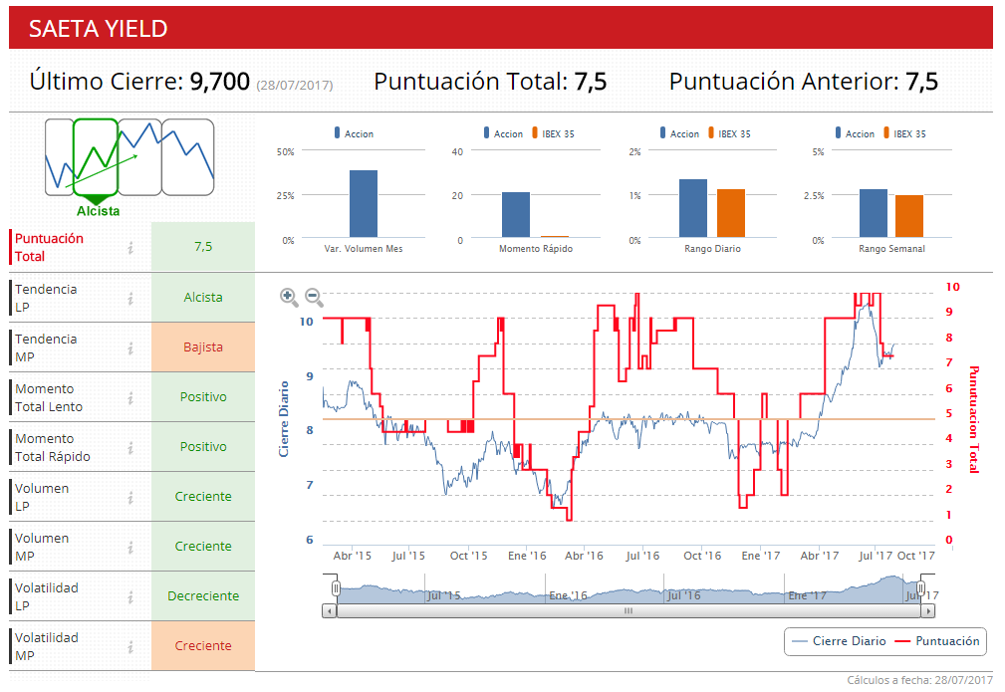1005x692 pixels.
Task: Click the Puntuación Total row label
Action: tap(50, 247)
